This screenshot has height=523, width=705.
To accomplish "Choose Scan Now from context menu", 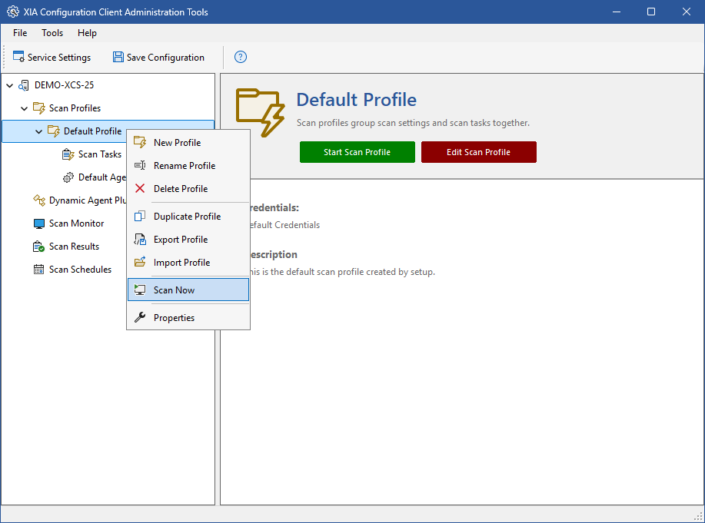I will (174, 290).
